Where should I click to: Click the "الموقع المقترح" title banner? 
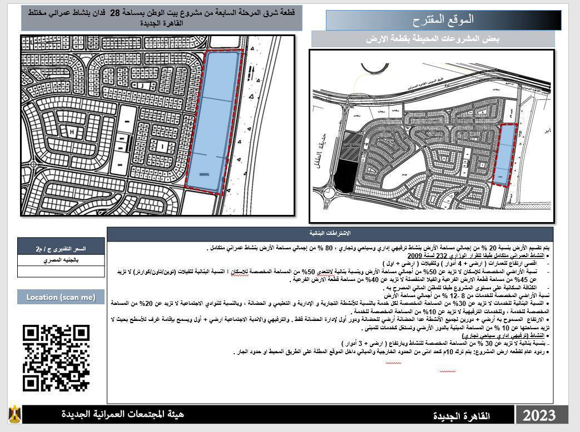pyautogui.click(x=443, y=20)
